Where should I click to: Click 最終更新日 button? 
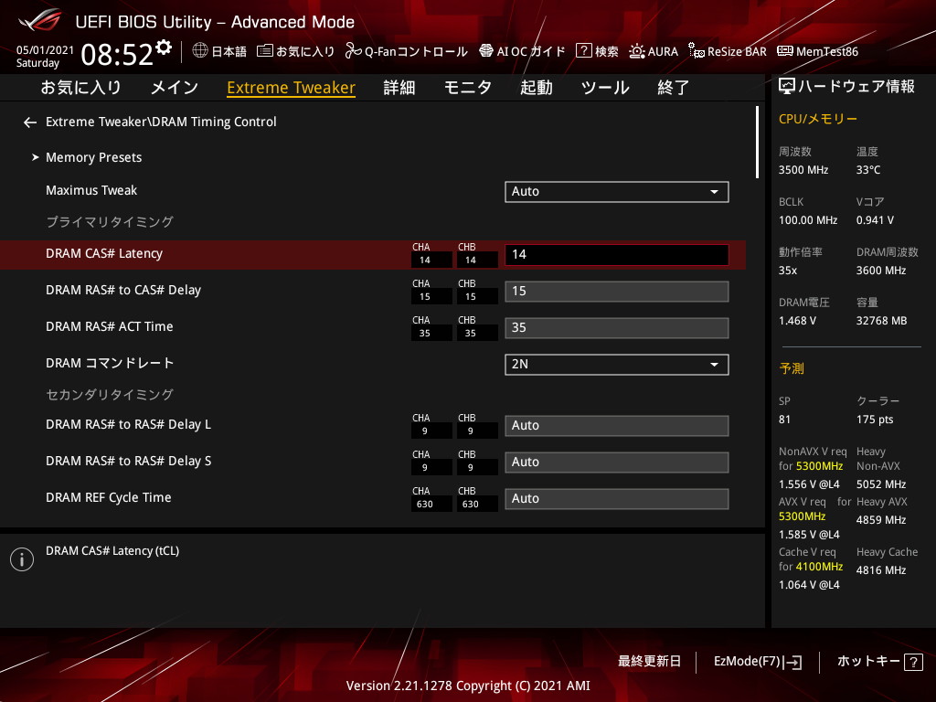point(649,662)
